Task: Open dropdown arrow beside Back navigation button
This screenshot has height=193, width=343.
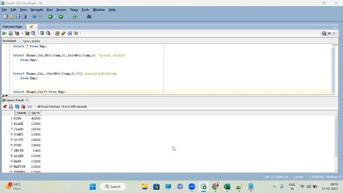Action: click(x=56, y=17)
